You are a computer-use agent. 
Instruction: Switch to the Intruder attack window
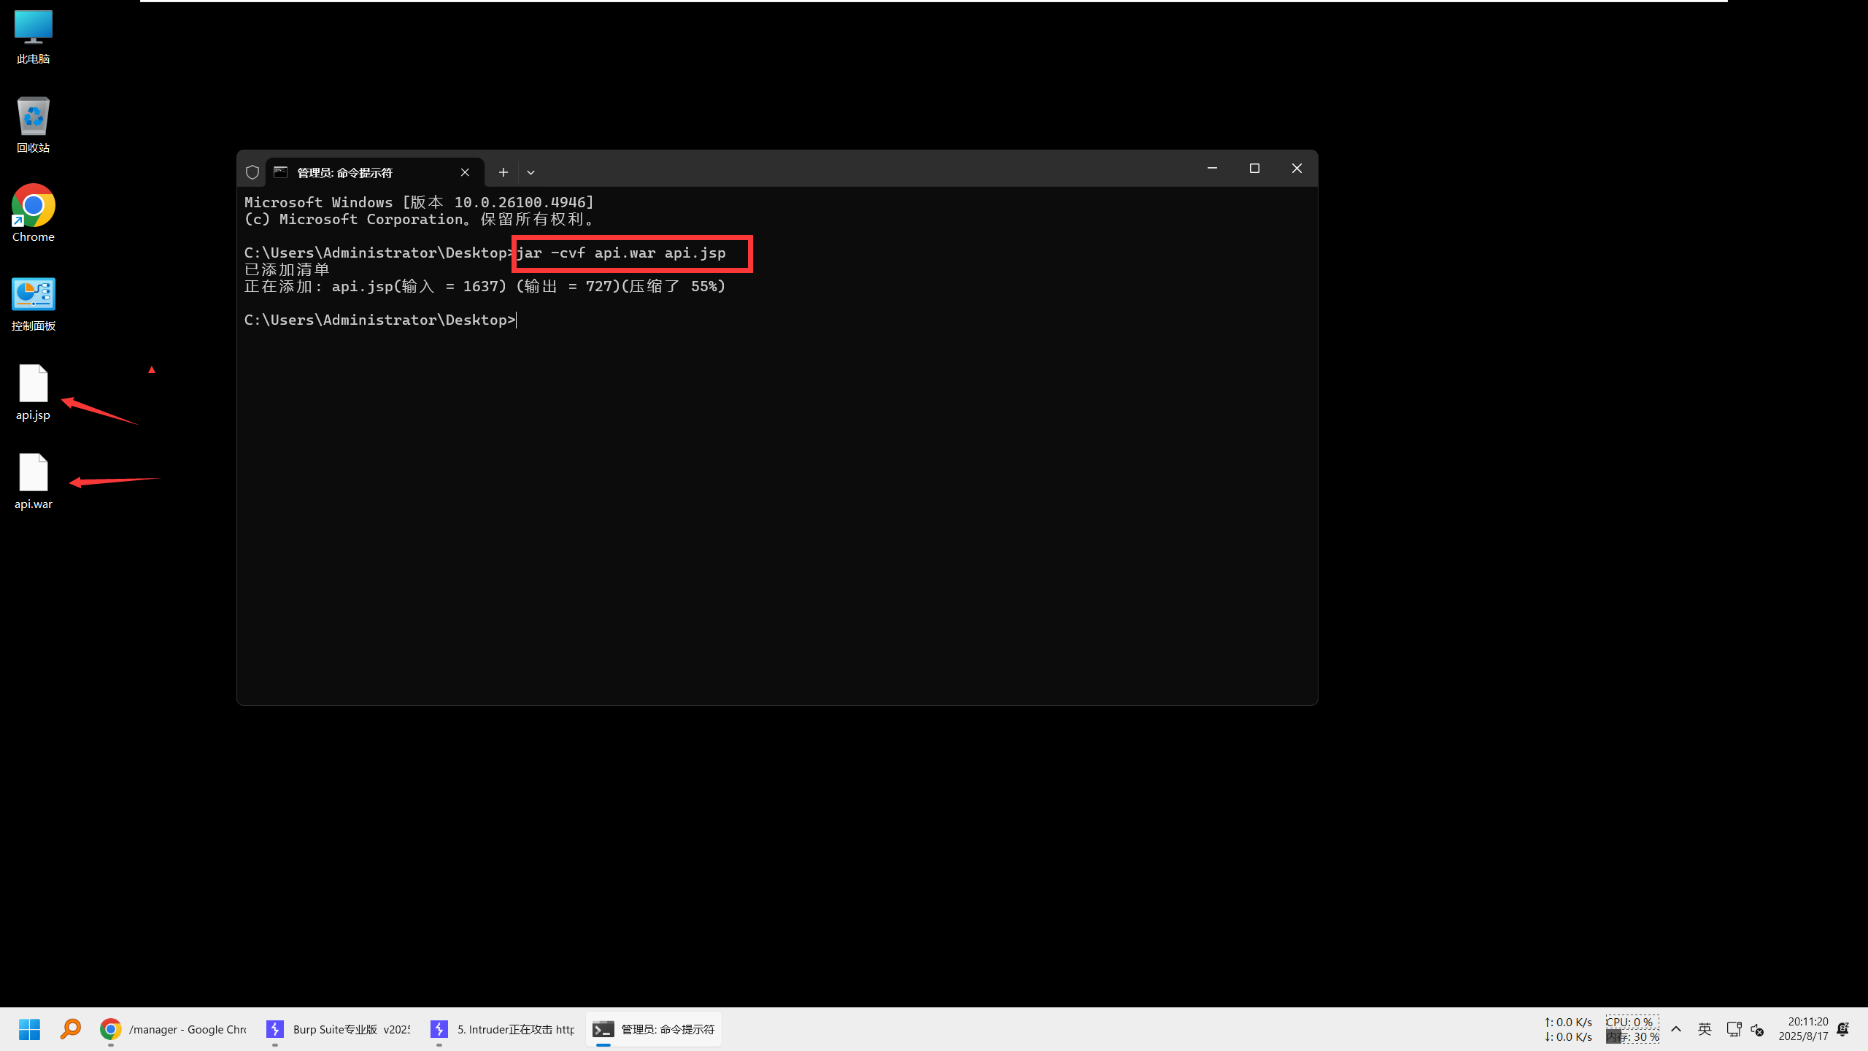point(502,1029)
